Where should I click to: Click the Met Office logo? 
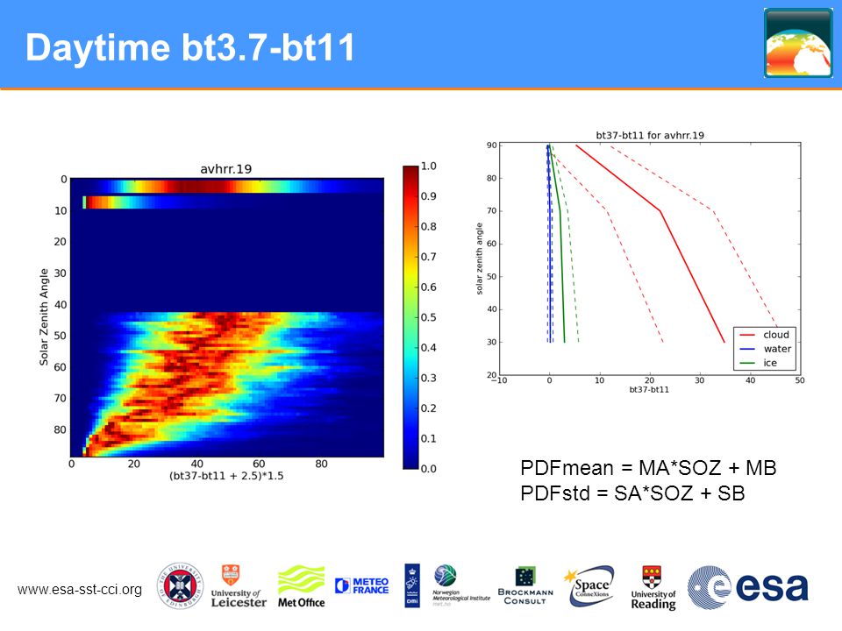tap(301, 586)
